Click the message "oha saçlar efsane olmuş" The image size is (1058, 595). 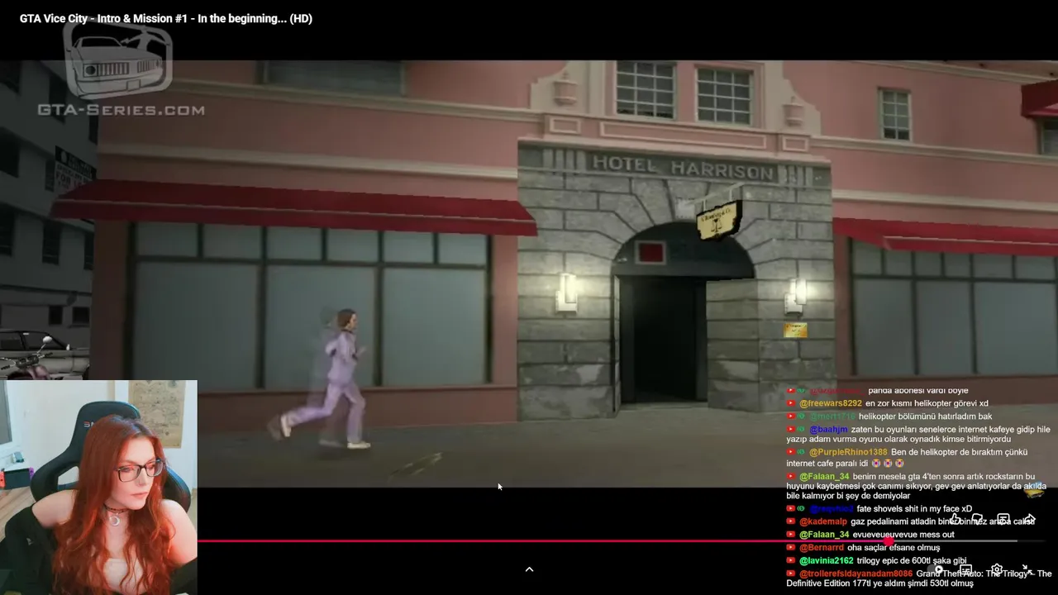(894, 547)
